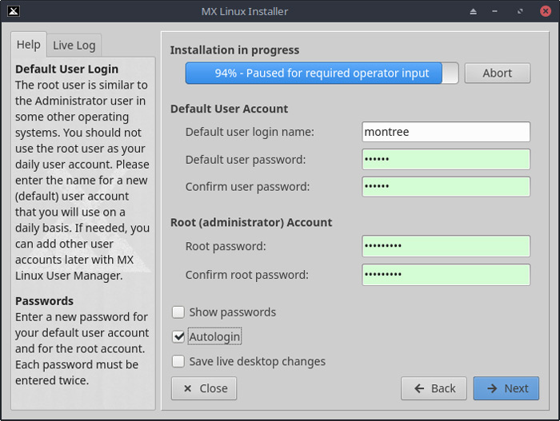Maximize the installer window
The width and height of the screenshot is (560, 421).
[521, 11]
